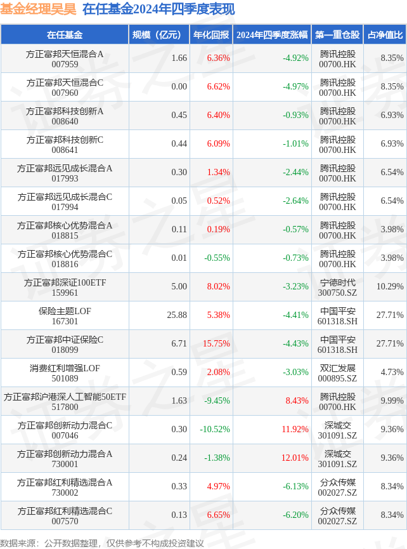Select 方正富邦沪港深人工智能50ETF 517800
407x549 pixels.
(65, 402)
